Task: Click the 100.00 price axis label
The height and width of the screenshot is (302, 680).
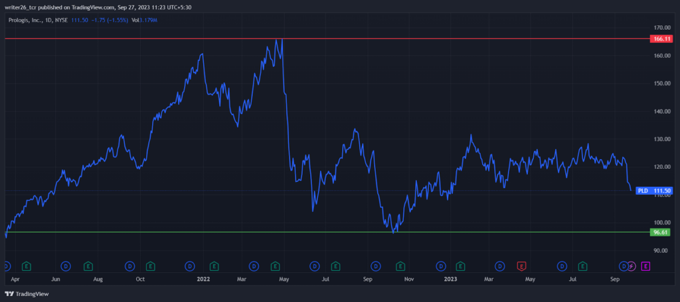Action: click(662, 223)
